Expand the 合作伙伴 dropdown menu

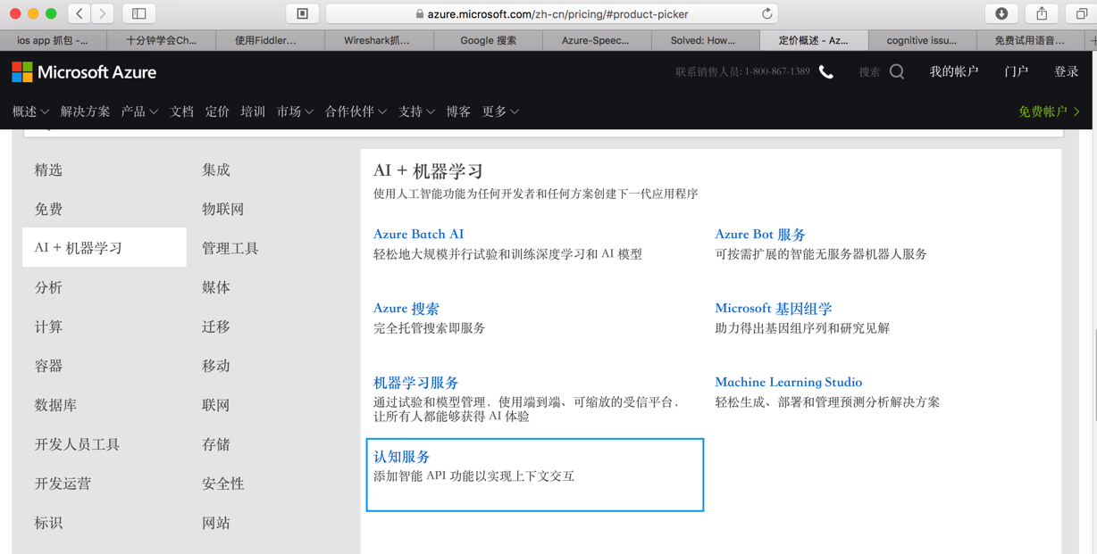pyautogui.click(x=356, y=112)
